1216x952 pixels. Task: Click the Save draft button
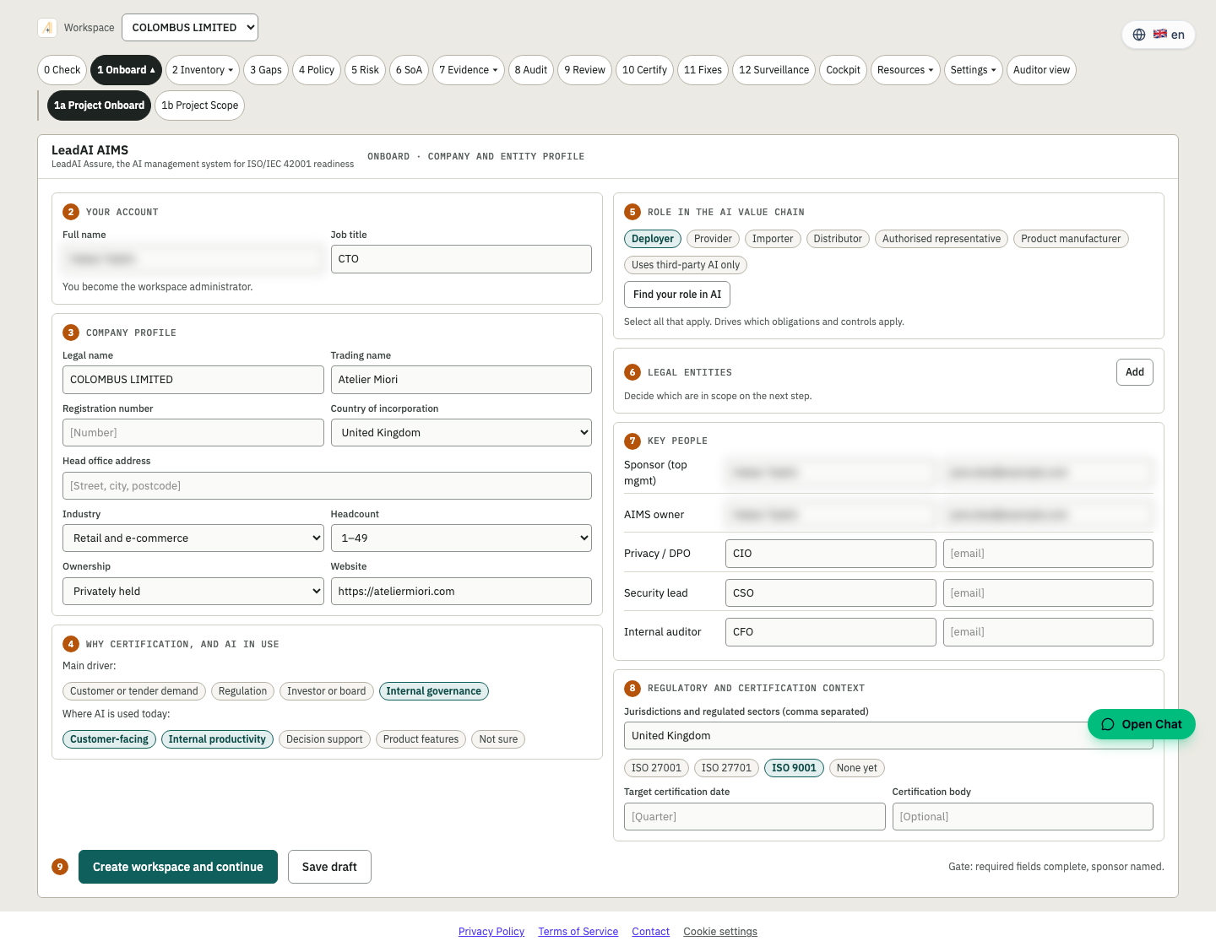coord(329,867)
